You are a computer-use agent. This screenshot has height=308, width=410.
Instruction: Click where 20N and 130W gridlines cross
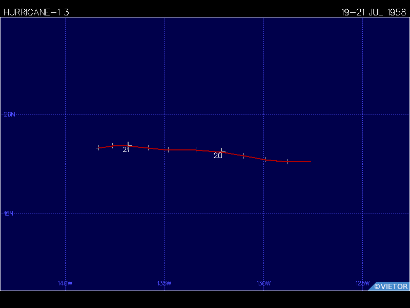[x=263, y=114]
